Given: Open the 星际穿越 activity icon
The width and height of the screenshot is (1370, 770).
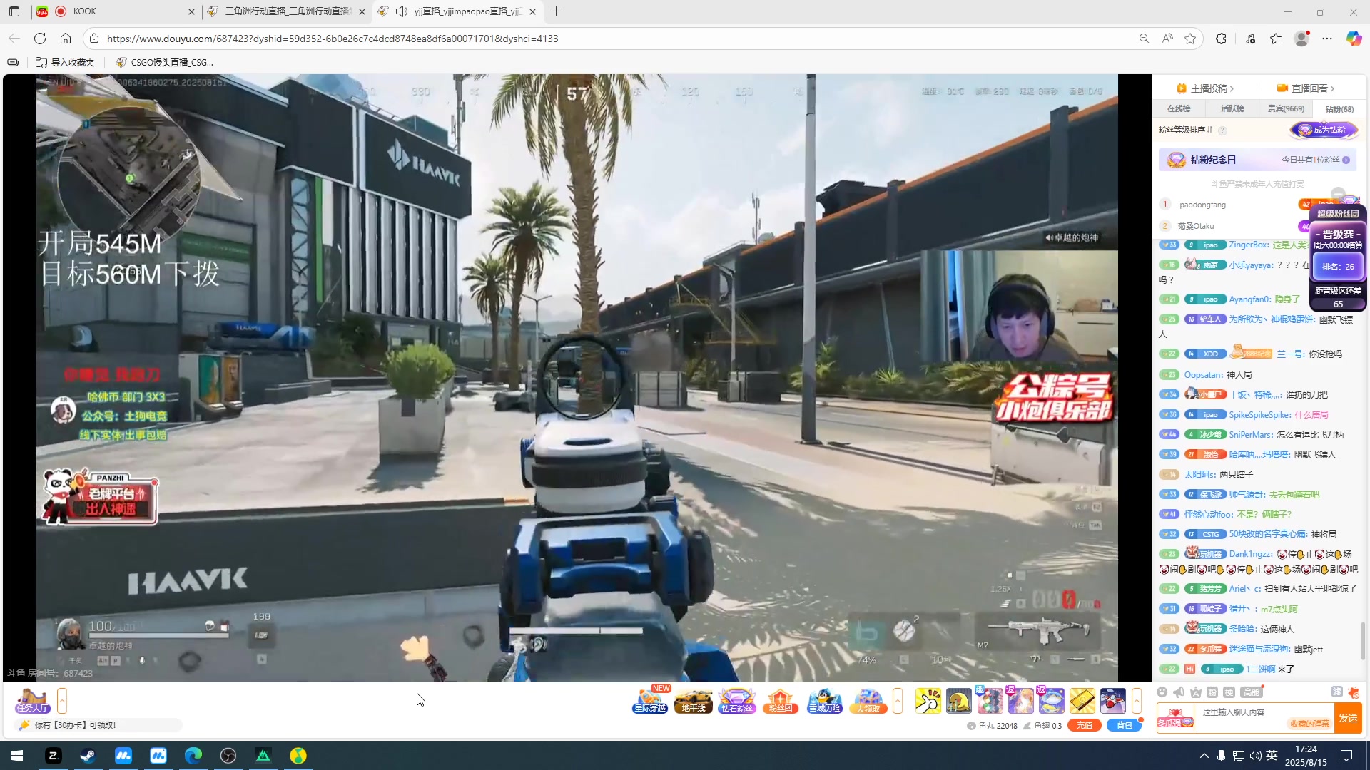Looking at the screenshot, I should (x=650, y=701).
